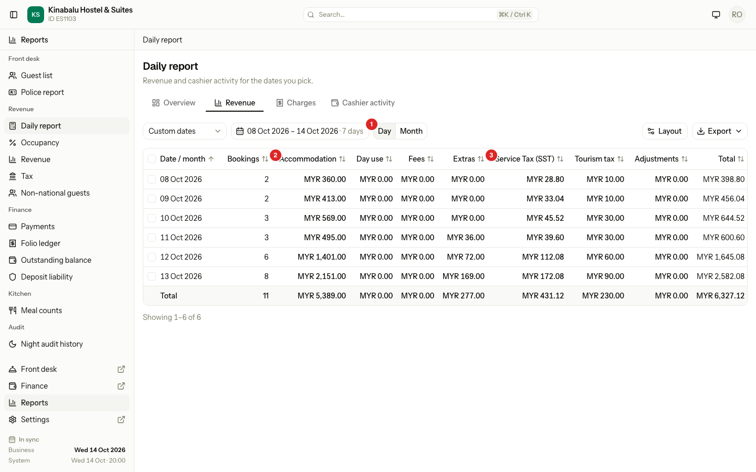Sort by the Tourism tax column arrows
The width and height of the screenshot is (756, 472).
click(x=621, y=159)
